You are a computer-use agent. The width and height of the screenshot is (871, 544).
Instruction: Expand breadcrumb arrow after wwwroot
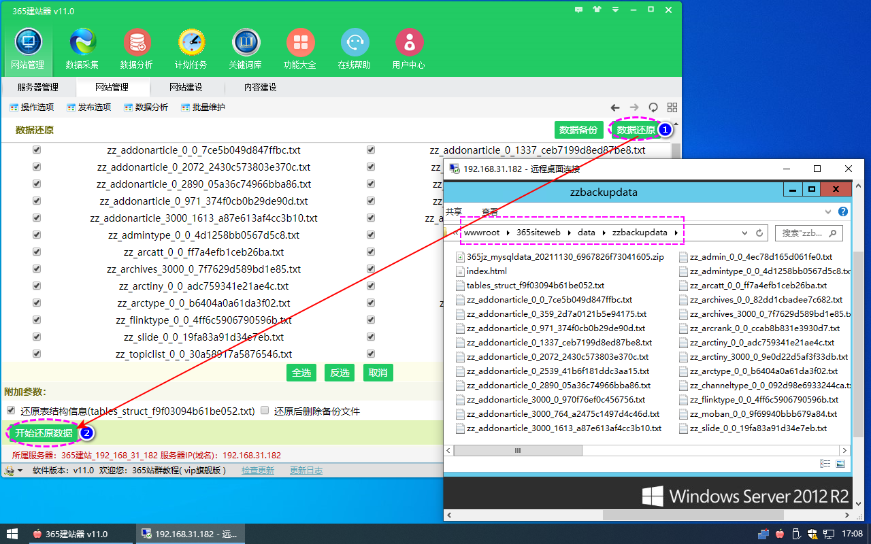coord(508,233)
